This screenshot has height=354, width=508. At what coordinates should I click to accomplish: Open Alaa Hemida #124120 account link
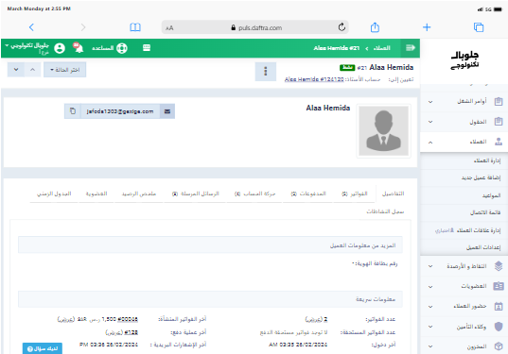pos(314,79)
